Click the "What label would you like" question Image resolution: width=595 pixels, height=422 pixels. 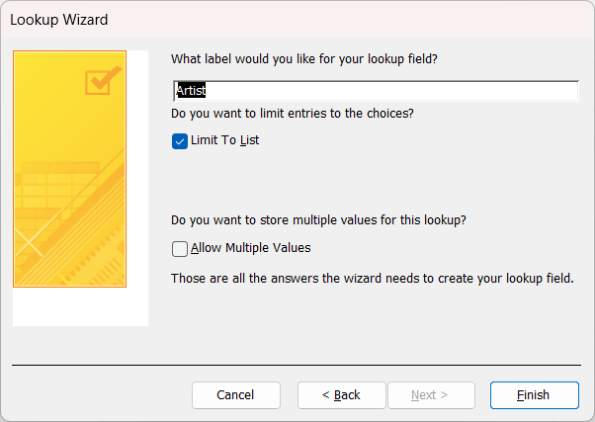pyautogui.click(x=304, y=58)
